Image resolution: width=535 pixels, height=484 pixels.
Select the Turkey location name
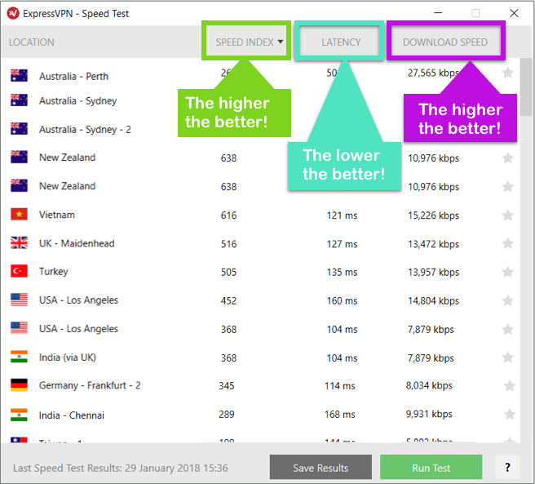[54, 272]
